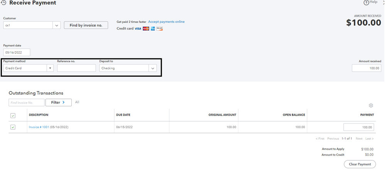Click the DUE DATE column header
Screen dimensions: 385x171
(x=123, y=115)
